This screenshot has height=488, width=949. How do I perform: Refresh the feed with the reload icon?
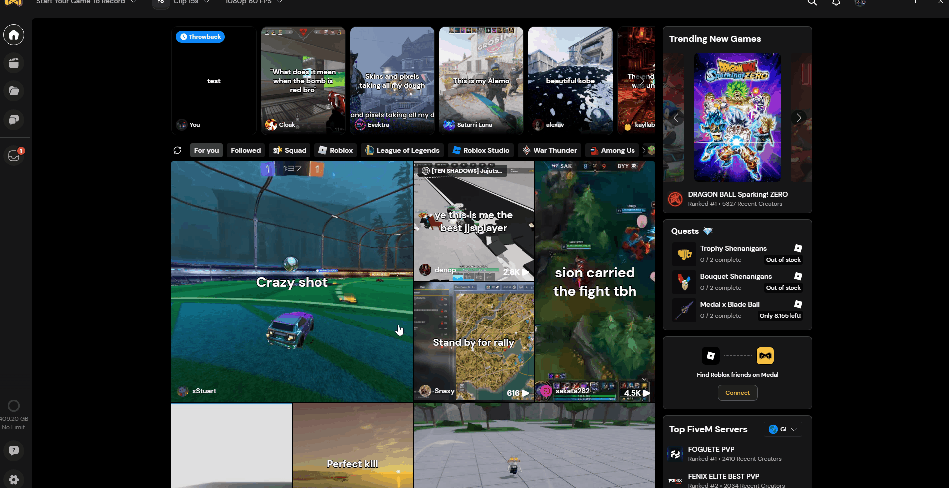(x=177, y=150)
